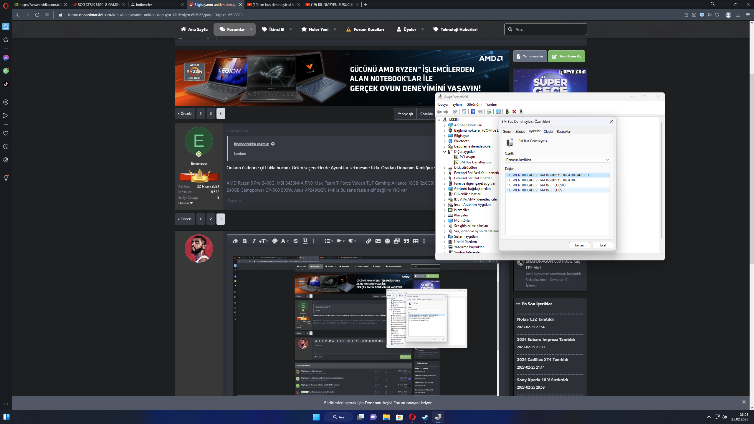Open the text color palette icon

(275, 241)
